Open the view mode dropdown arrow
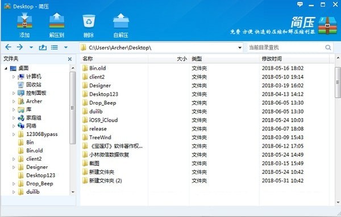Viewport: 341px width, 217px height. click(x=66, y=47)
